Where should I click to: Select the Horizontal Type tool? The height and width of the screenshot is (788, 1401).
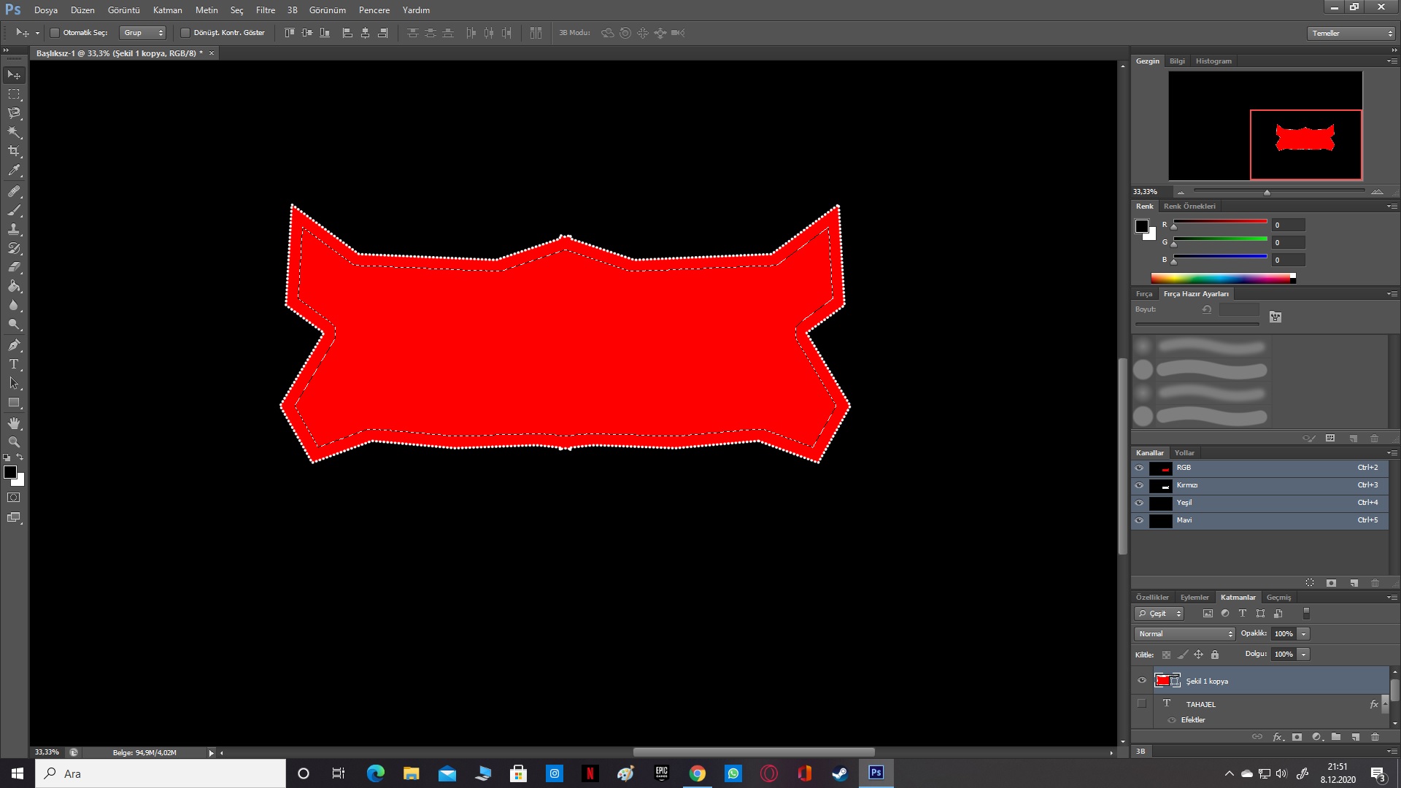14,364
